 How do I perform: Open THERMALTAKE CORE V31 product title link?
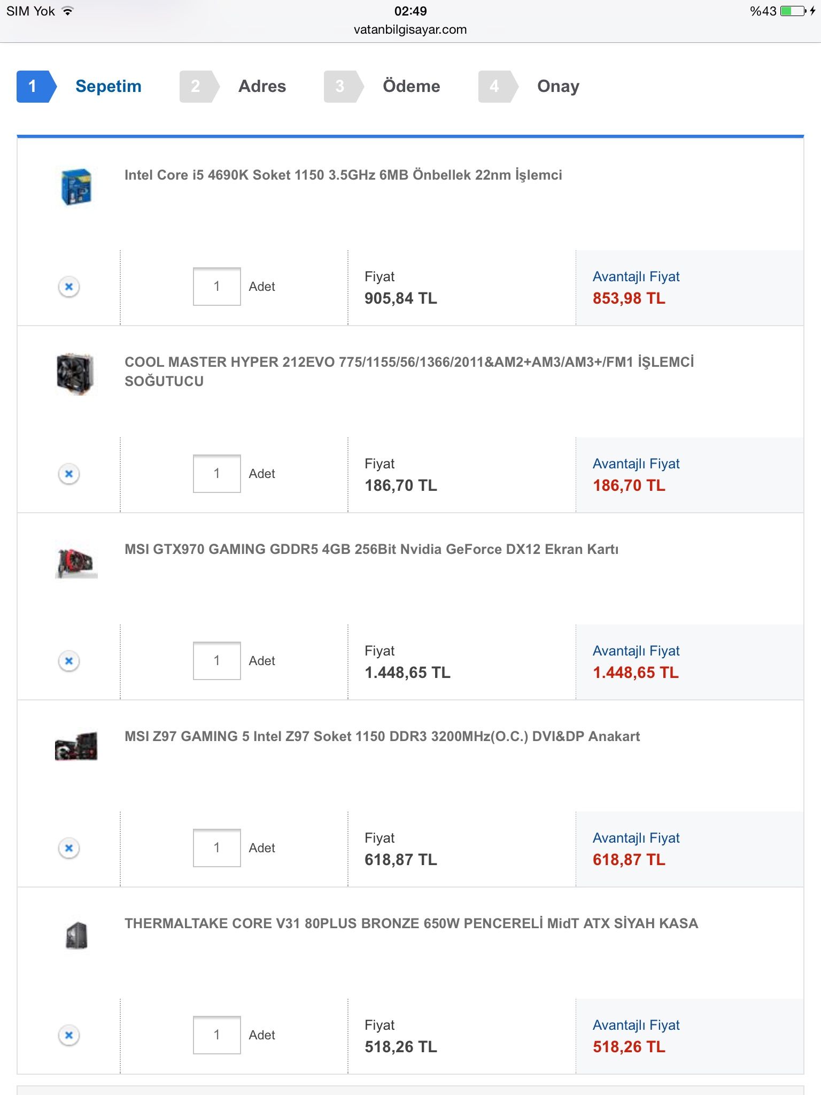tap(411, 923)
